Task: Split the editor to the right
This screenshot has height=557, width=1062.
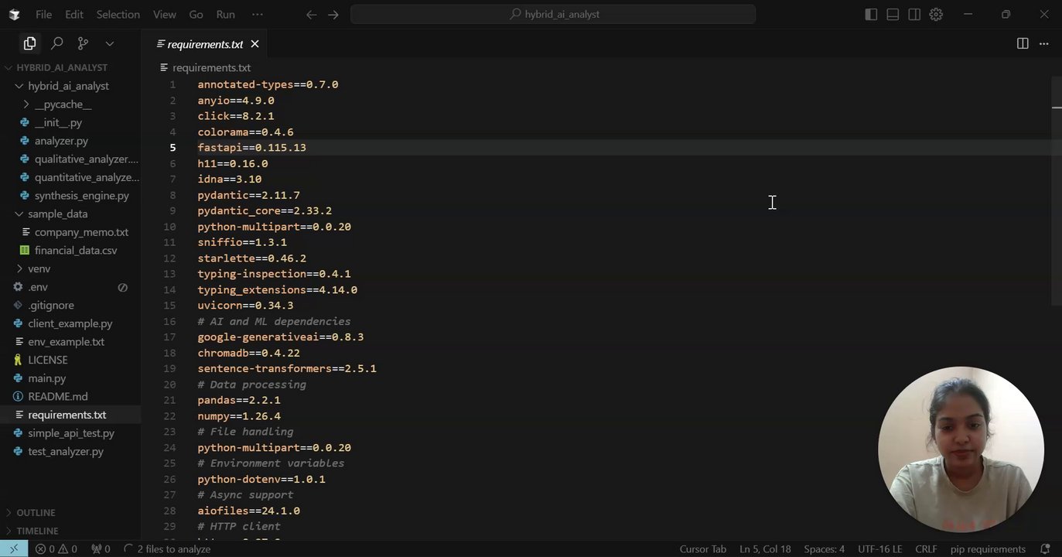Action: coord(1023,43)
